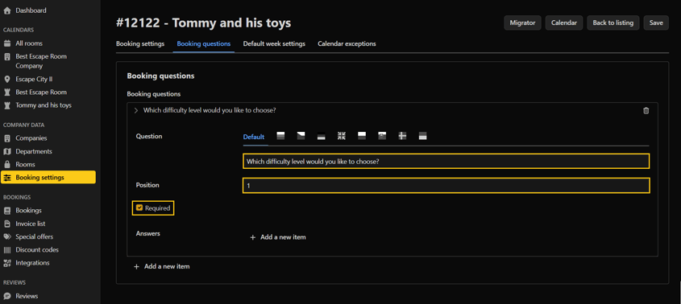Click the Booking settings sliders icon
681x304 pixels.
[x=7, y=178]
